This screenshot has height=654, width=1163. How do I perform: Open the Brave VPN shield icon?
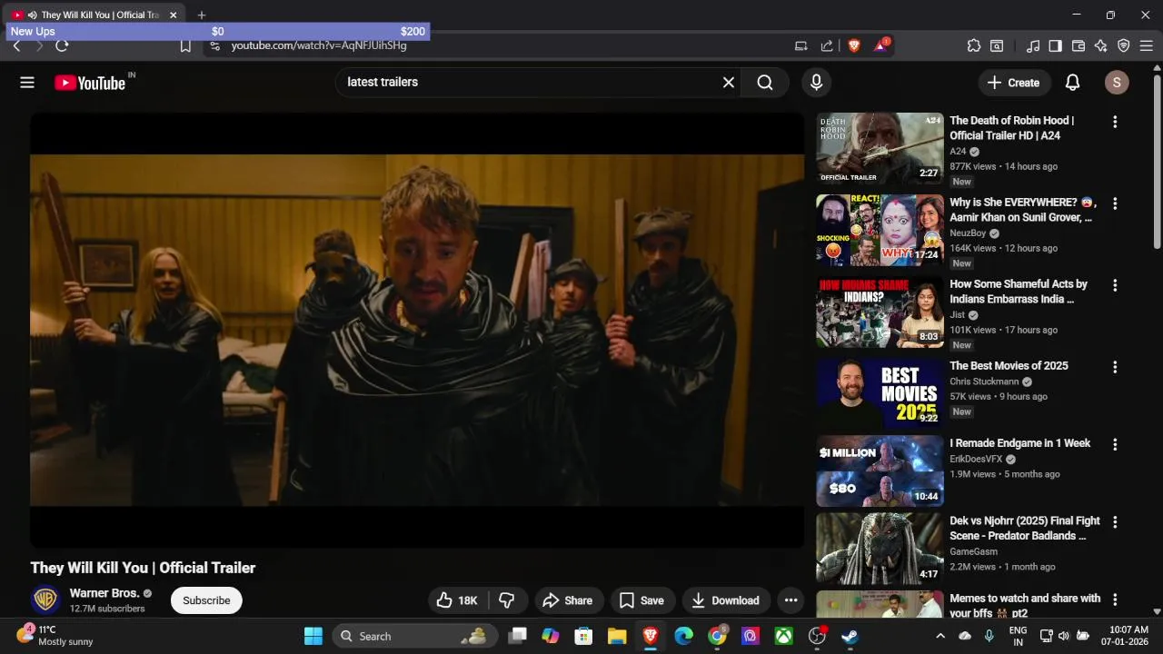click(1124, 45)
